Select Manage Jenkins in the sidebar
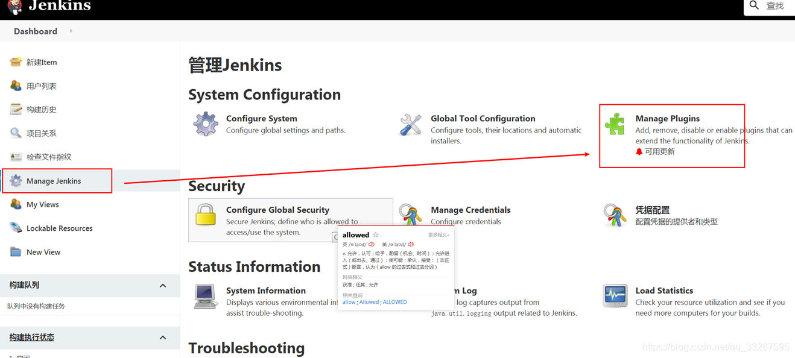The image size is (795, 358). [x=54, y=181]
